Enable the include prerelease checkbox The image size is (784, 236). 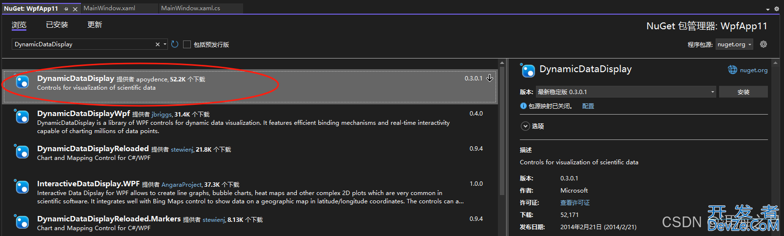tap(186, 44)
